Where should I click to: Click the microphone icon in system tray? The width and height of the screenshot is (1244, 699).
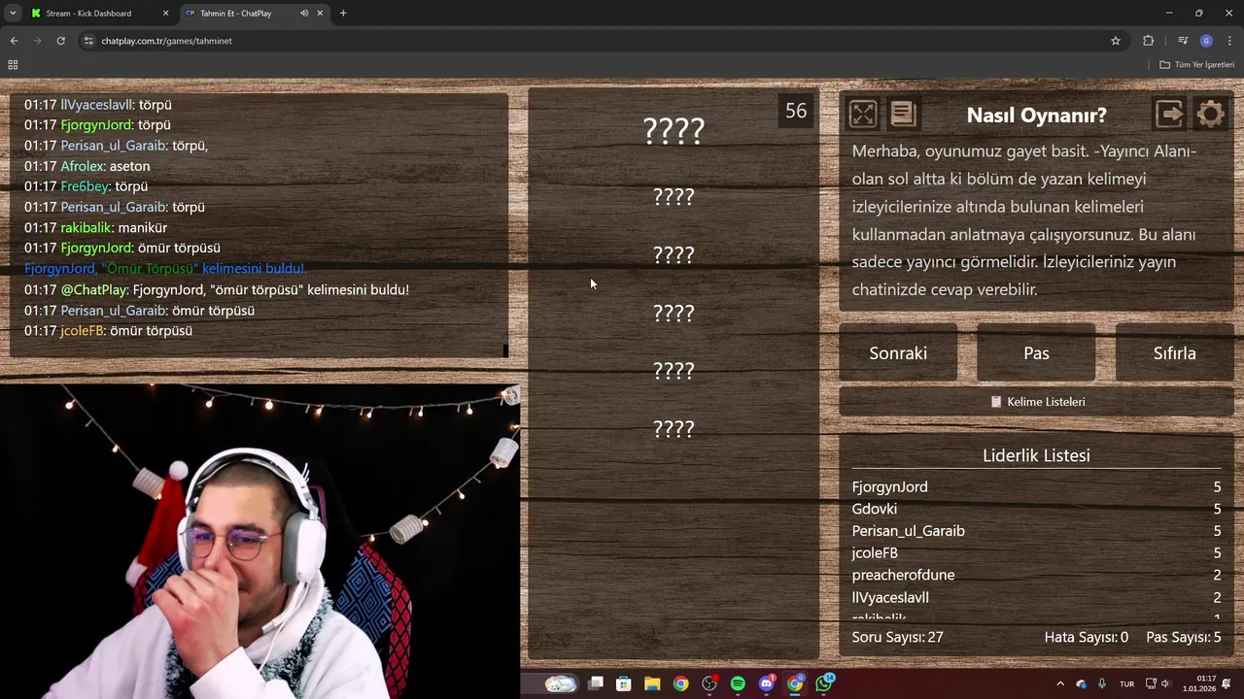coord(1101,683)
